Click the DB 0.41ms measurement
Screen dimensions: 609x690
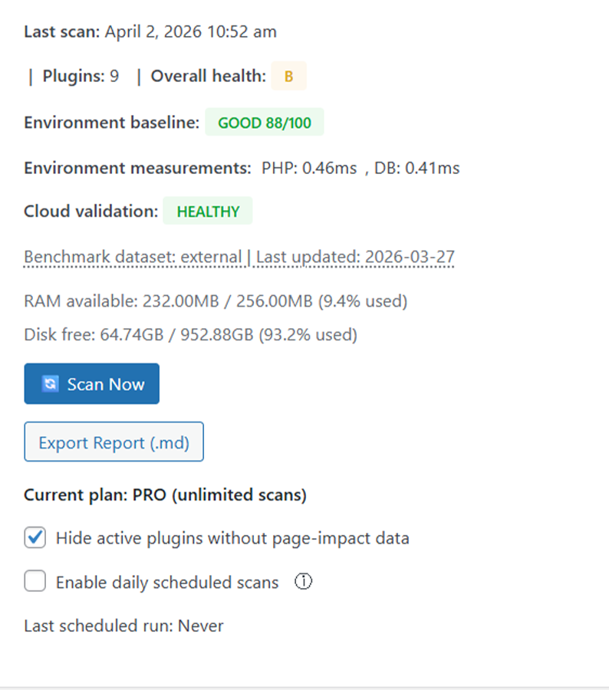(417, 168)
